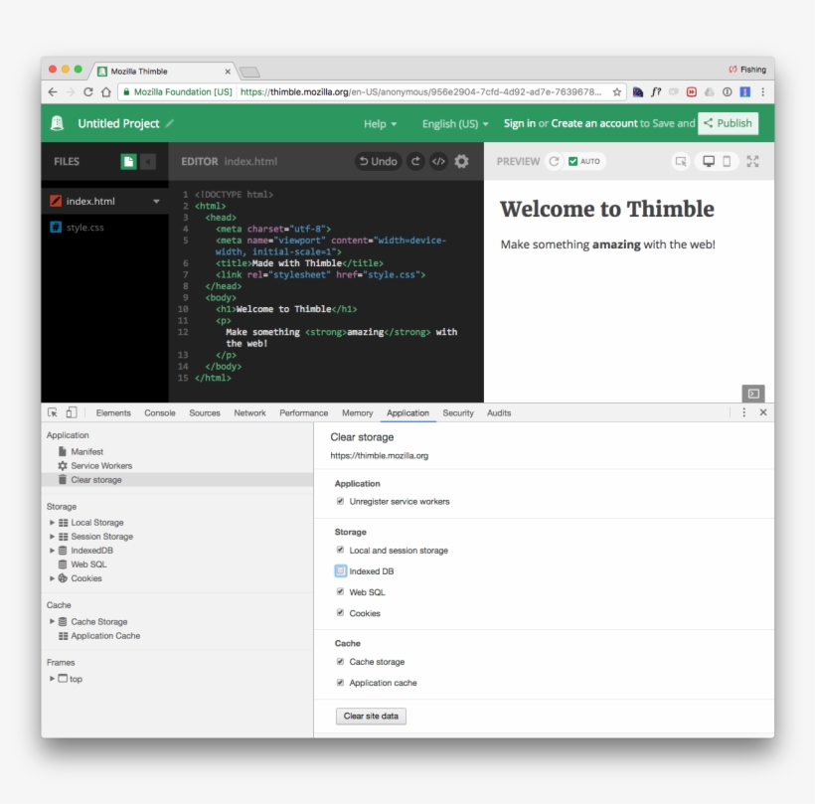Toggle AUTO preview refresh checkbox
This screenshot has width=815, height=804.
pyautogui.click(x=573, y=161)
